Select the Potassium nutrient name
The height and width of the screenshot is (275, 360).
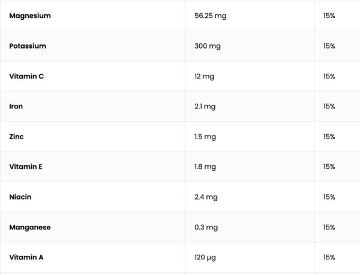[x=28, y=46]
